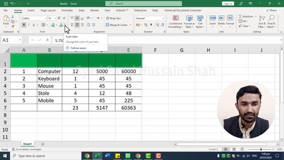
Task: Click the AutoSum button
Action: pyautogui.click(x=246, y=16)
